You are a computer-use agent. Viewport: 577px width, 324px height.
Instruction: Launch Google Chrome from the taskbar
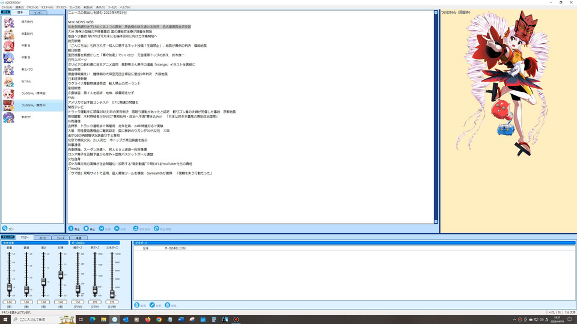pos(159,320)
